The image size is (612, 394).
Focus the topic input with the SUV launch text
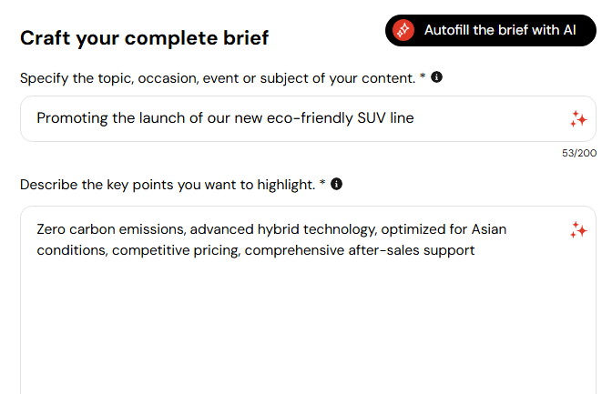click(x=308, y=118)
